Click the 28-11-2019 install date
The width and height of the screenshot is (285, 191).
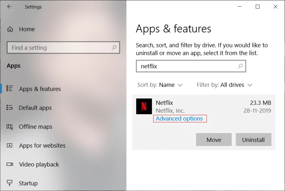(257, 111)
